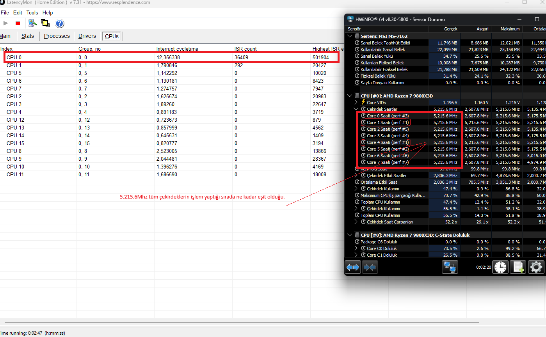The width and height of the screenshot is (546, 337).
Task: Switch to the Stats tab
Action: coord(28,36)
